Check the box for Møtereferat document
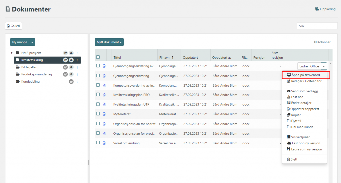This screenshot has width=341, height=183. click(98, 114)
